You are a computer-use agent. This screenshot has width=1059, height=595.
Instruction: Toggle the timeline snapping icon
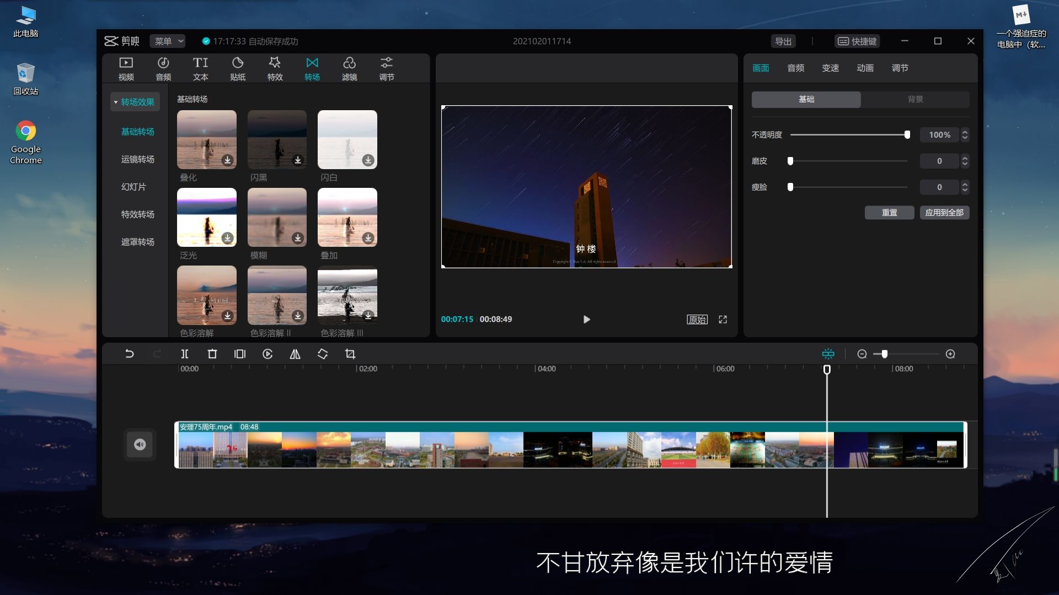coord(828,354)
